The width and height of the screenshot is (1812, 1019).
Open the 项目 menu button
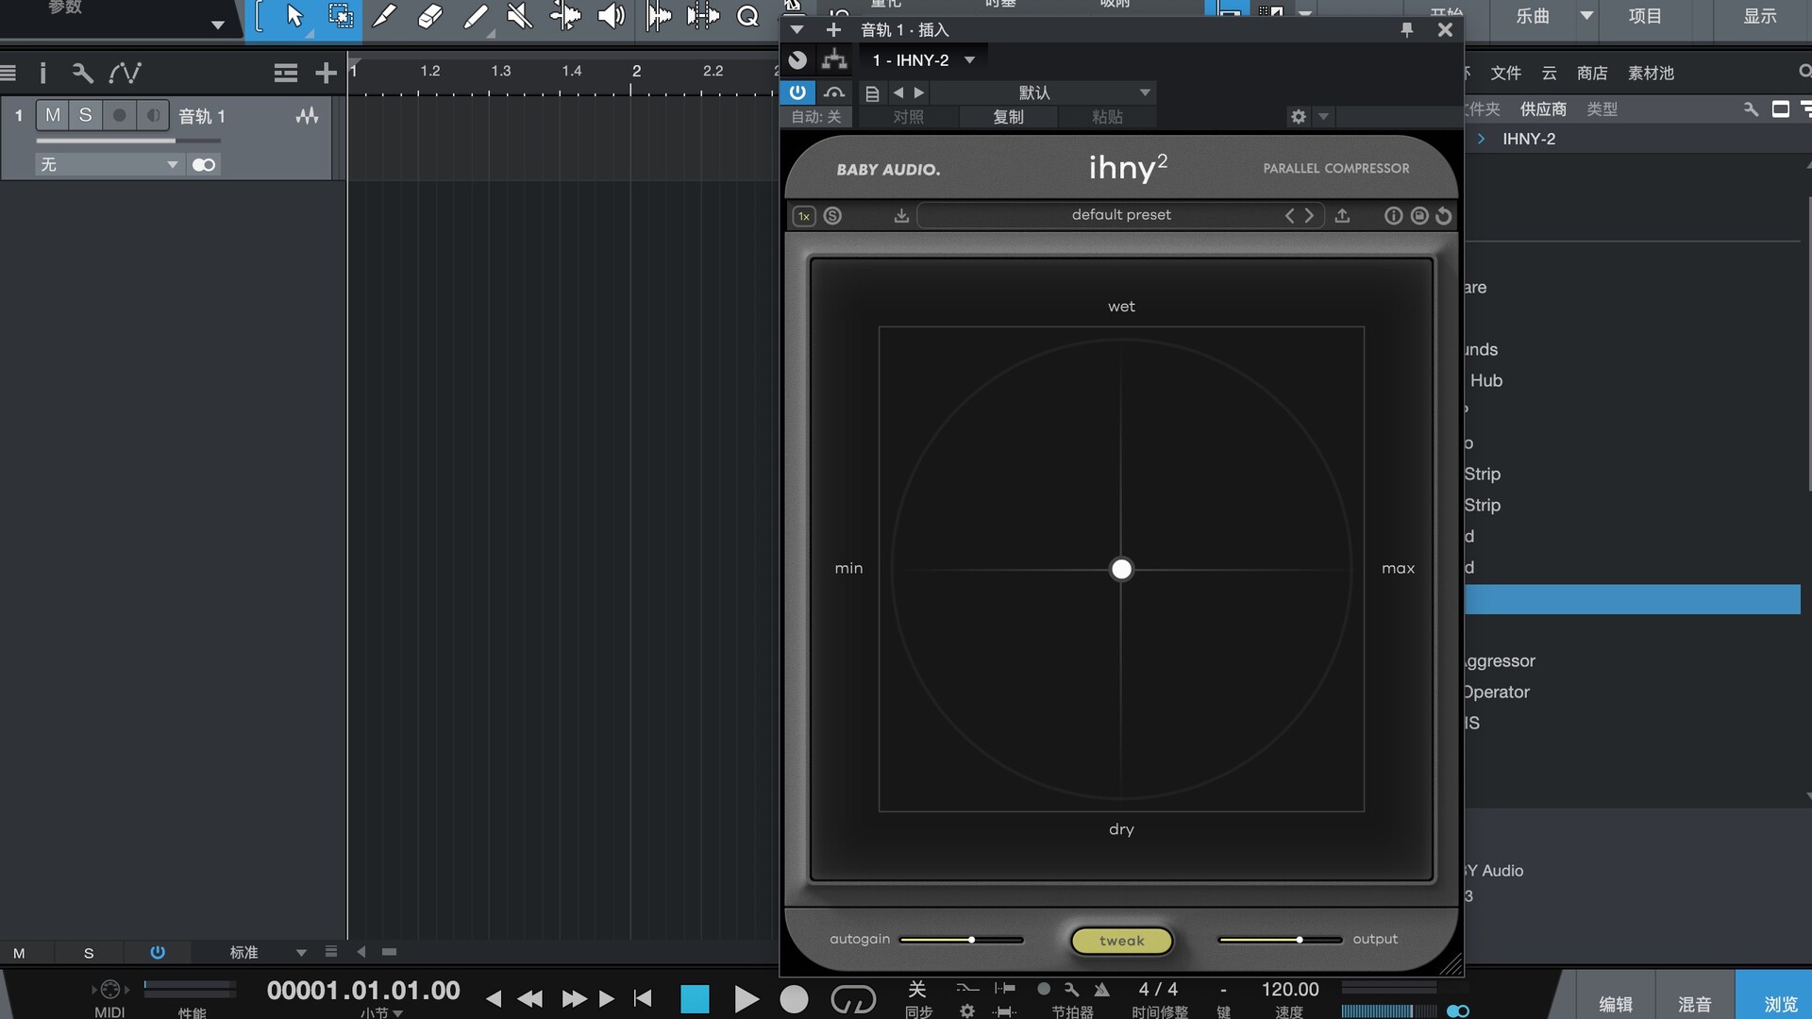point(1645,16)
